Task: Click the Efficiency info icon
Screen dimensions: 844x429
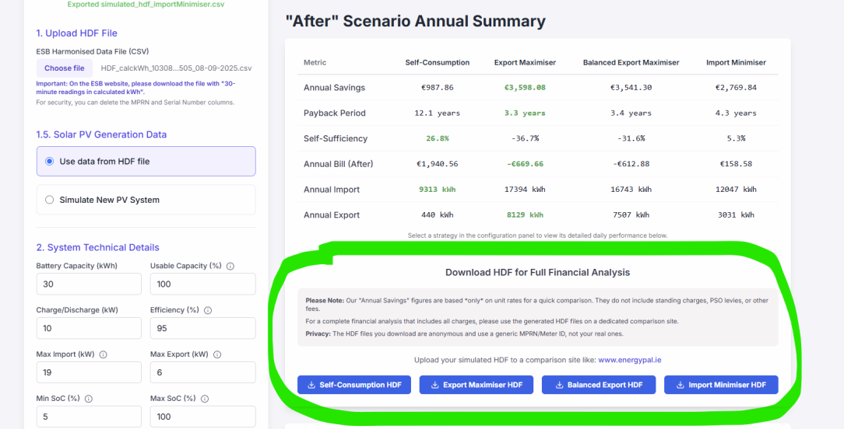Action: pos(206,310)
